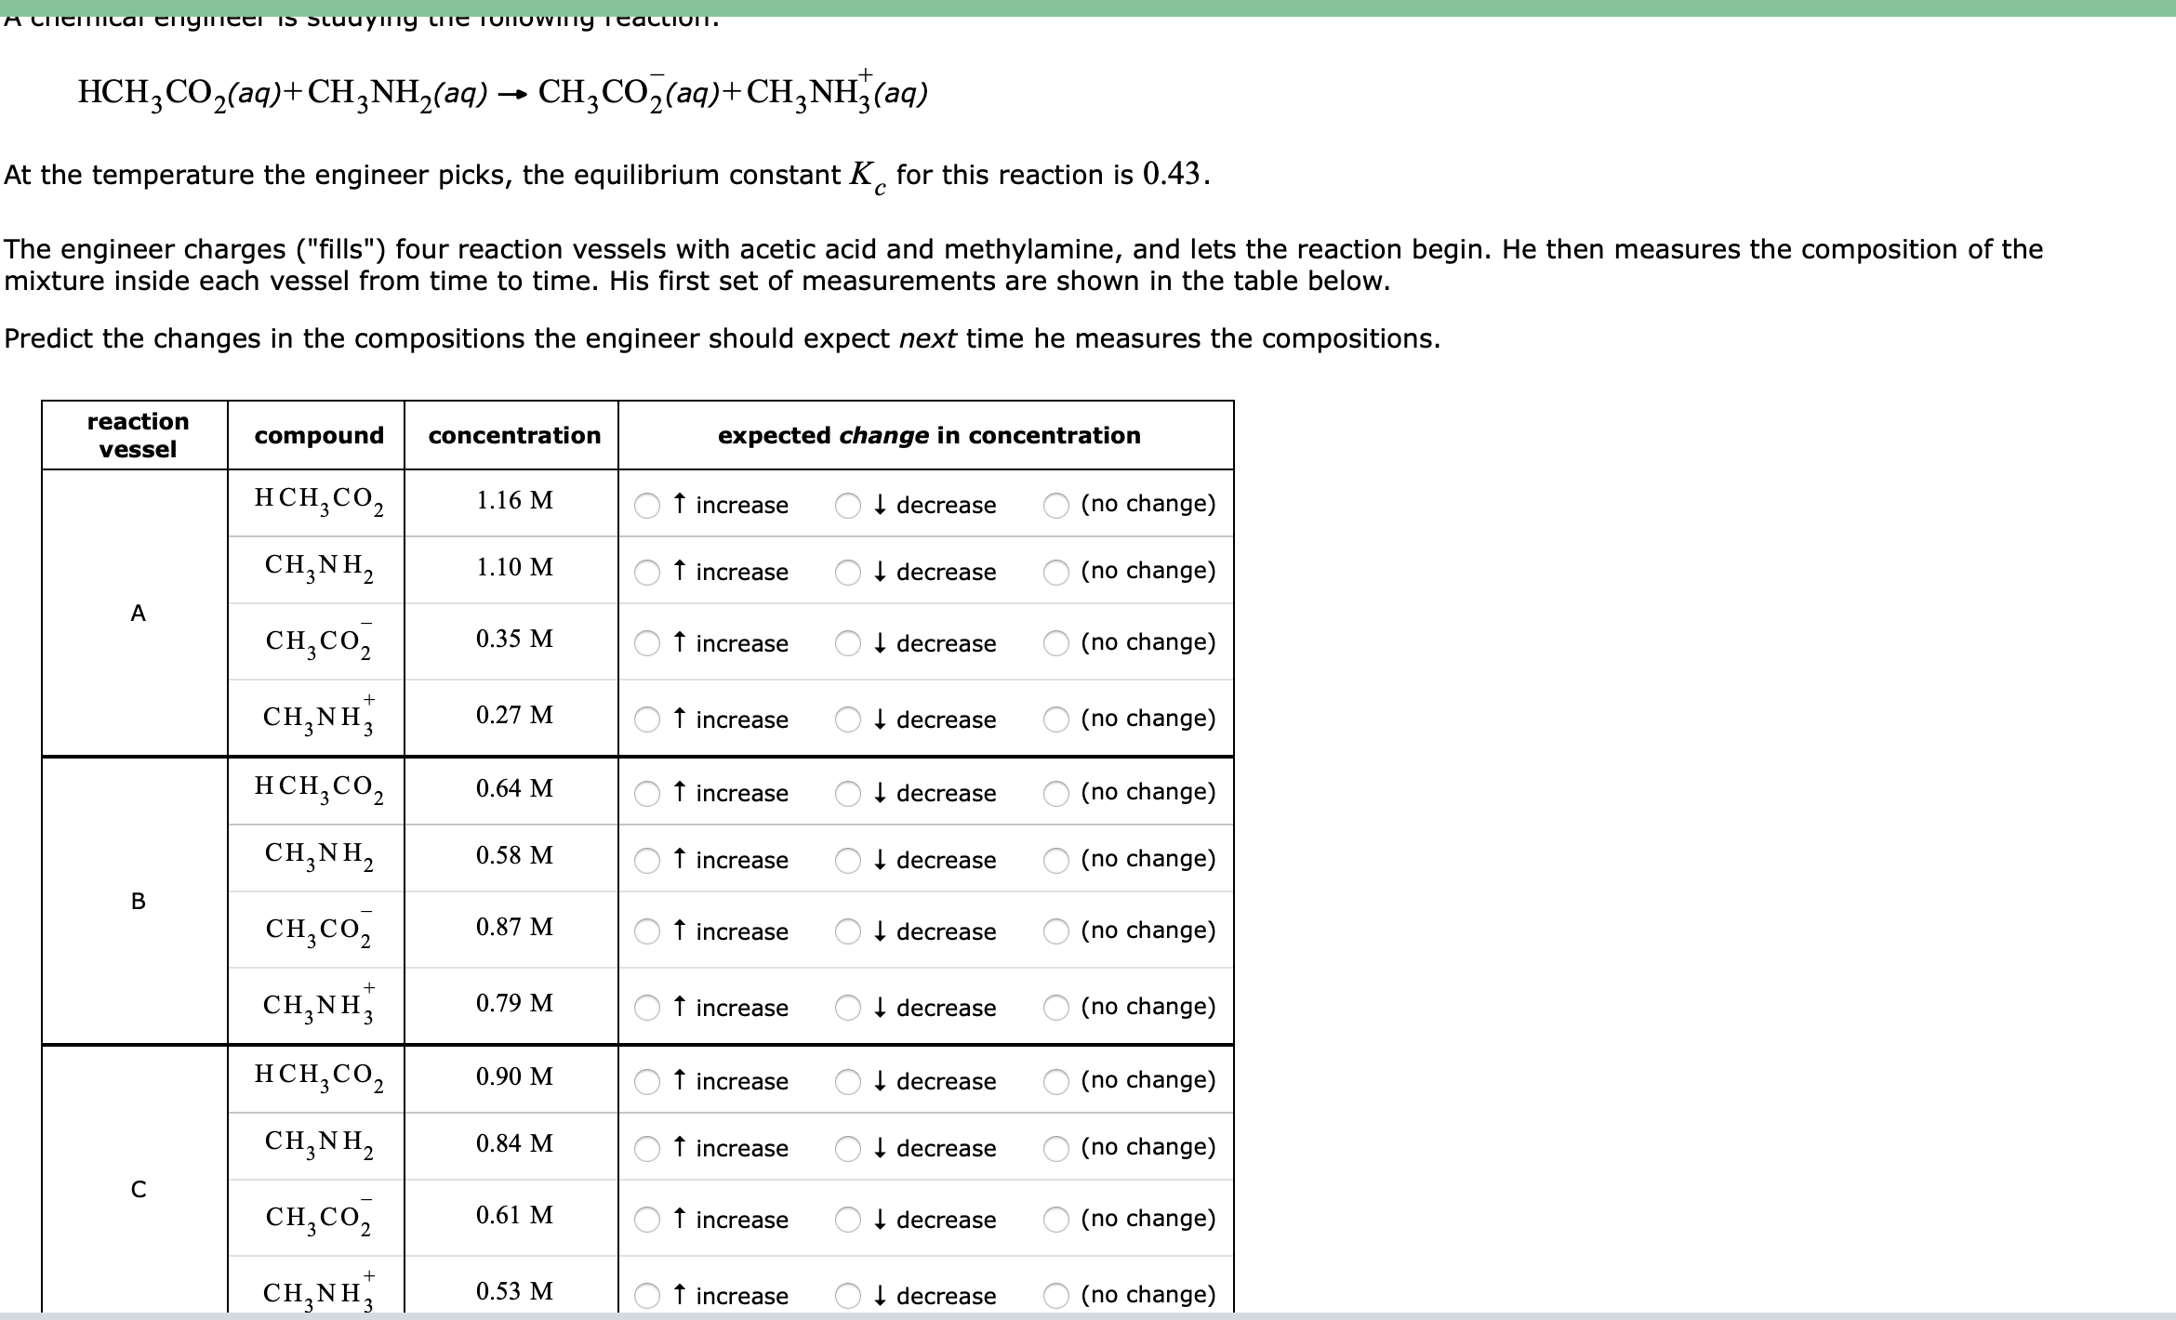Select decrease for CH3CO2 in vessel C
This screenshot has width=2176, height=1320.
point(847,1219)
